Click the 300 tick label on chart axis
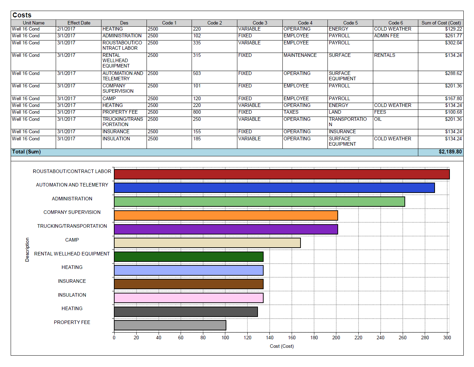 (447, 338)
